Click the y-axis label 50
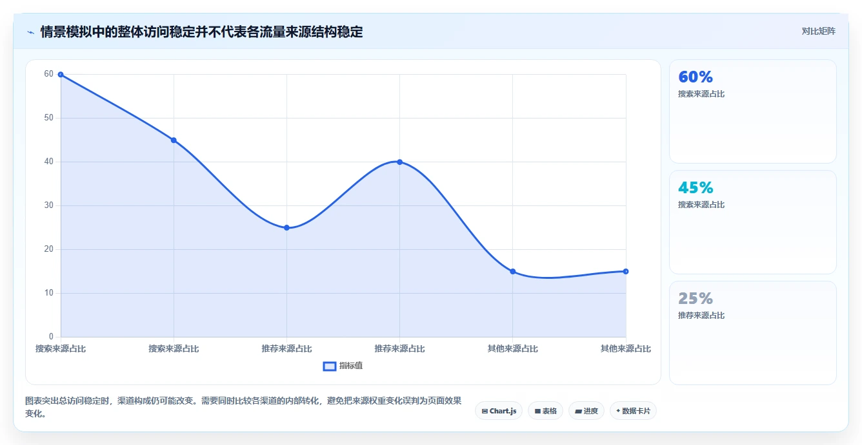The height and width of the screenshot is (445, 862). coord(48,118)
